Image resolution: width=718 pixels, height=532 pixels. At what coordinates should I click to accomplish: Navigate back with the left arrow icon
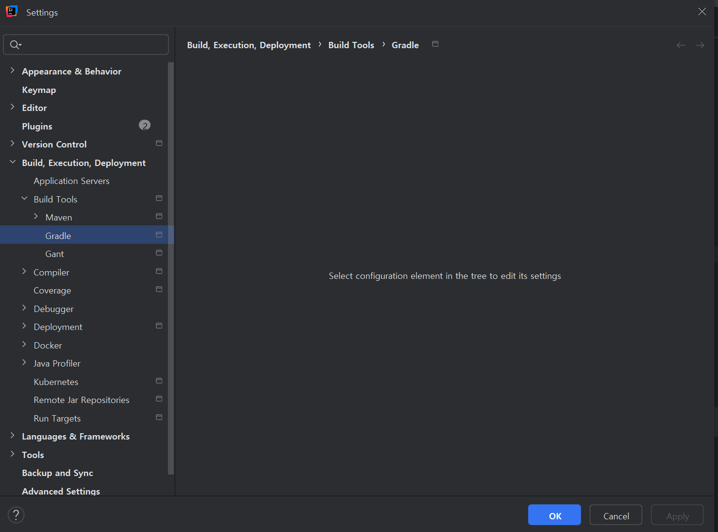point(681,45)
